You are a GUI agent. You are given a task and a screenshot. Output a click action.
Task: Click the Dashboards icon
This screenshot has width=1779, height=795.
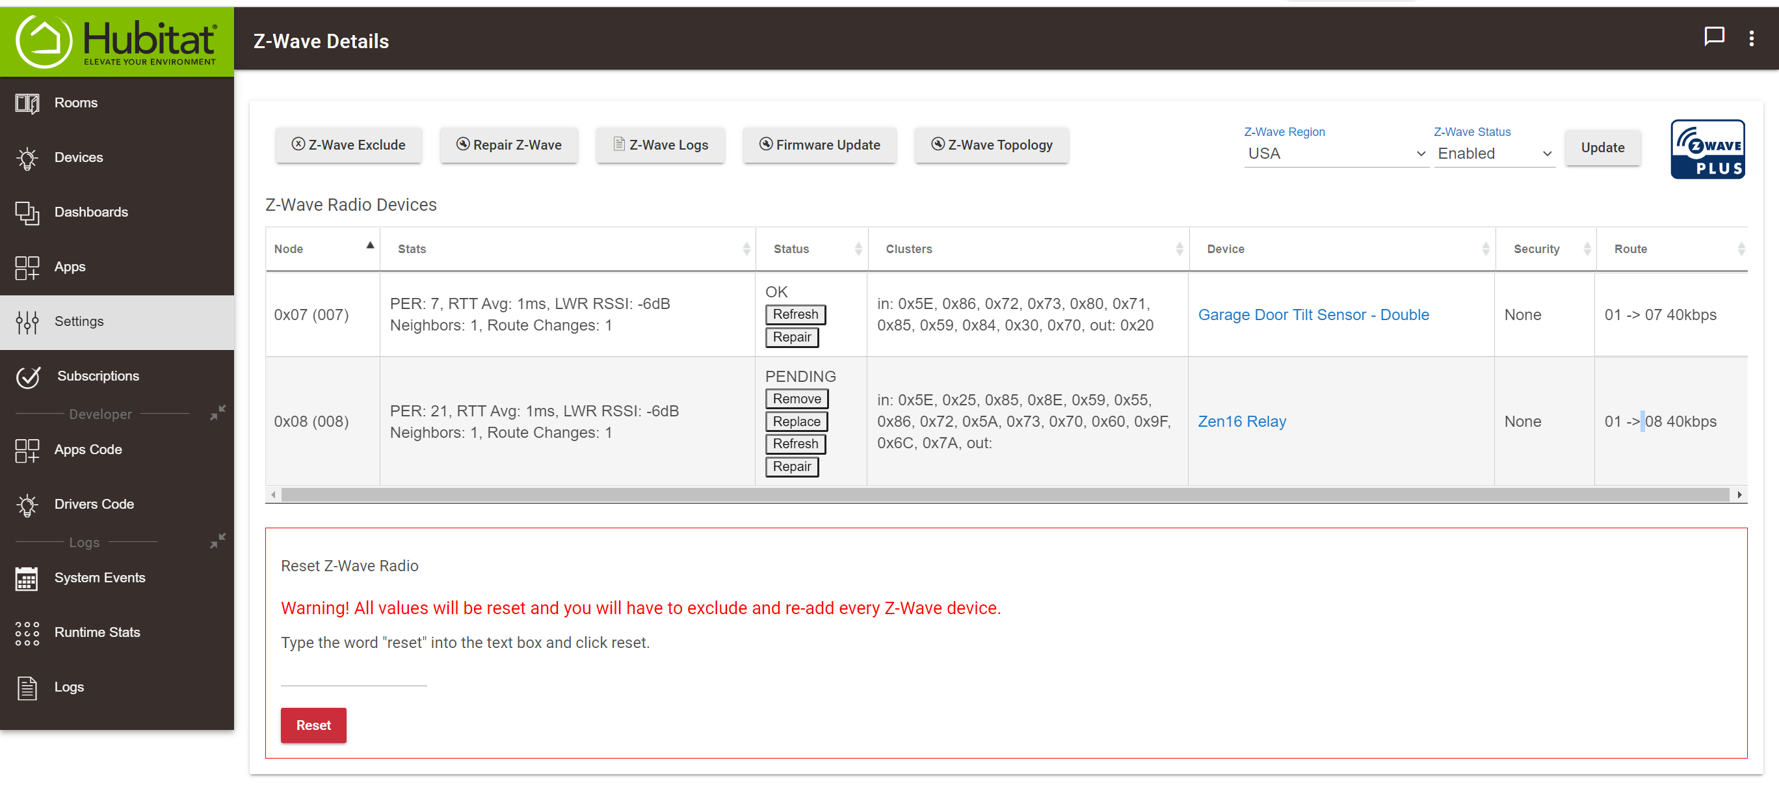coord(27,212)
